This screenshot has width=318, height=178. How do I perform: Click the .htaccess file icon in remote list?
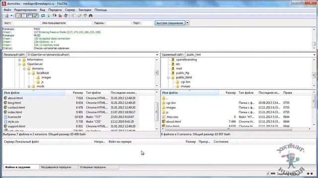[x=163, y=117]
